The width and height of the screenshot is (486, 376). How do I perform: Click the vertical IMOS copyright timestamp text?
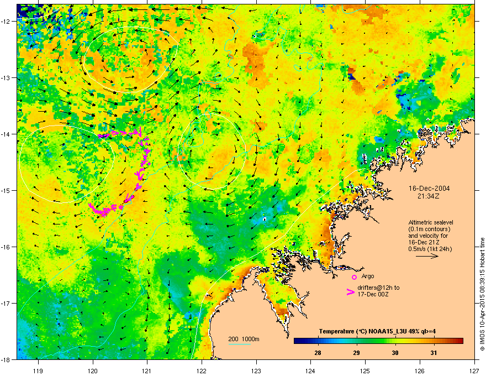click(482, 294)
